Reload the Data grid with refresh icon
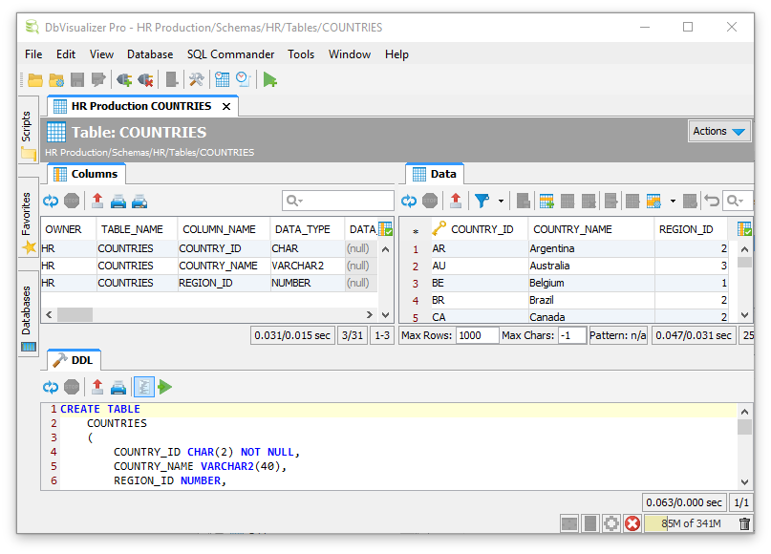The height and width of the screenshot is (554, 771). 409,201
